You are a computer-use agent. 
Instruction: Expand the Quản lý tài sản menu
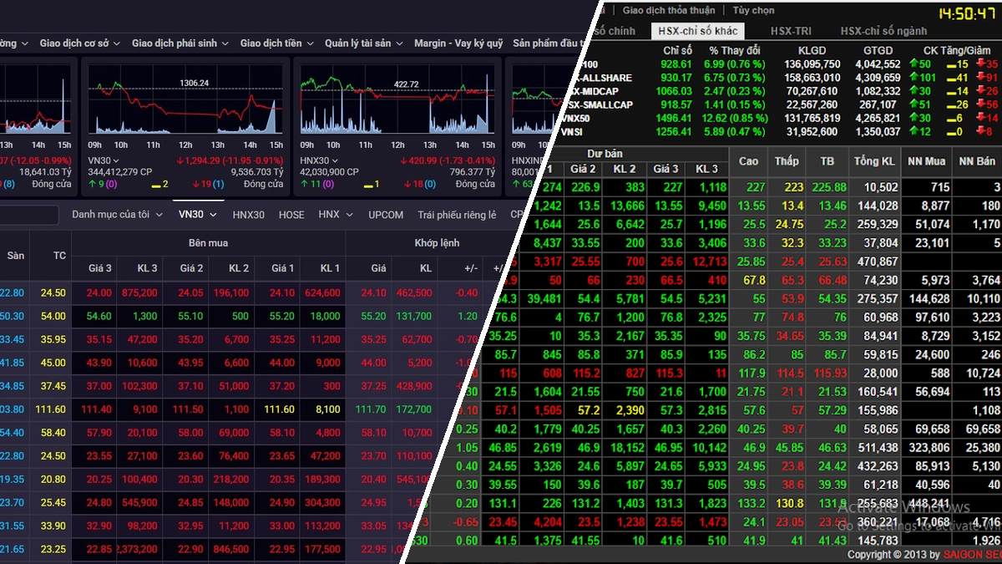[x=366, y=43]
